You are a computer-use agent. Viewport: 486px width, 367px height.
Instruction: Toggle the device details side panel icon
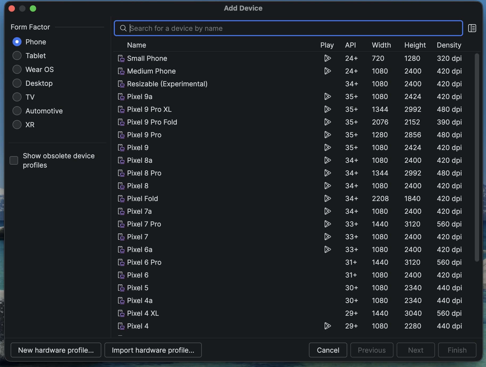(472, 28)
